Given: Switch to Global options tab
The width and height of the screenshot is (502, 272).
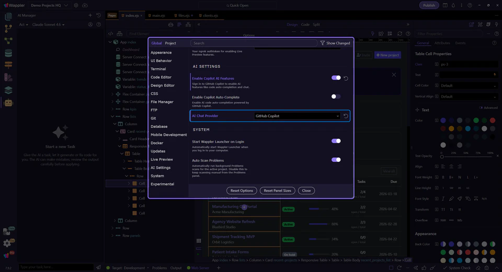Looking at the screenshot, I should (156, 43).
